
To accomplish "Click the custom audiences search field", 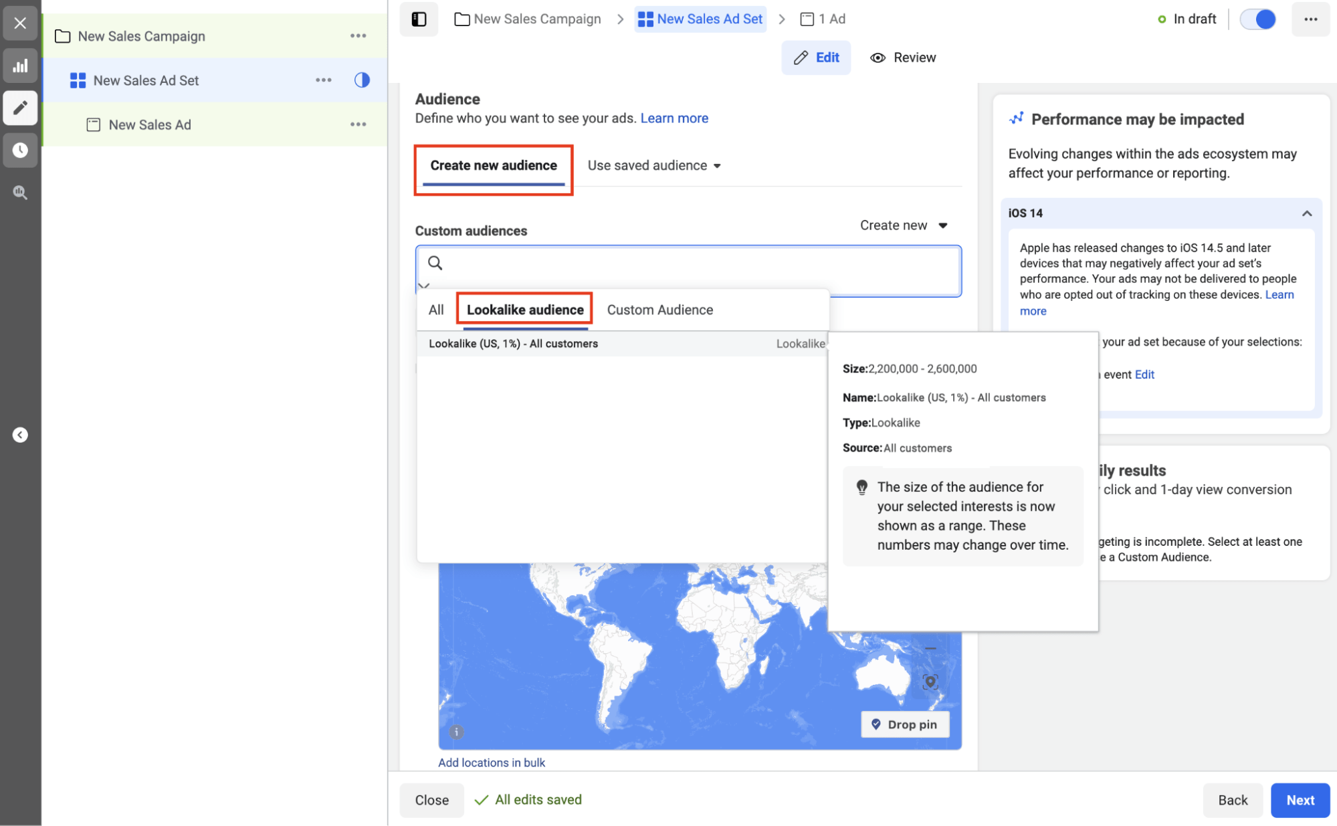I will click(x=688, y=270).
